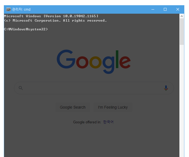Viewport: 189px width, 157px height.
Task: Click the '관리자: cmd' title text
Action: pyautogui.click(x=21, y=9)
